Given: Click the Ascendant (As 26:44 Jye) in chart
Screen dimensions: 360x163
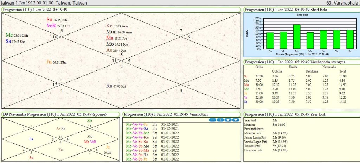Looking at the screenshot, I should click(x=116, y=50).
